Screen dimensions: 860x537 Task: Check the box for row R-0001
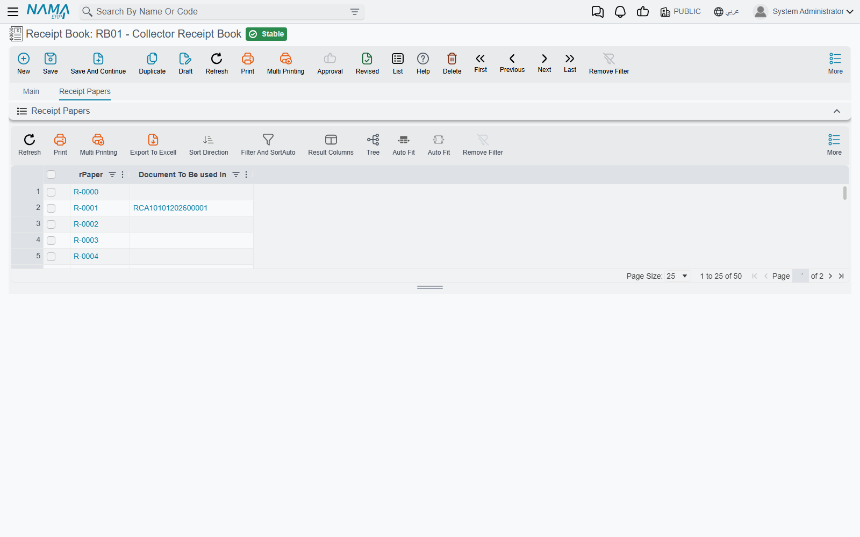(51, 208)
